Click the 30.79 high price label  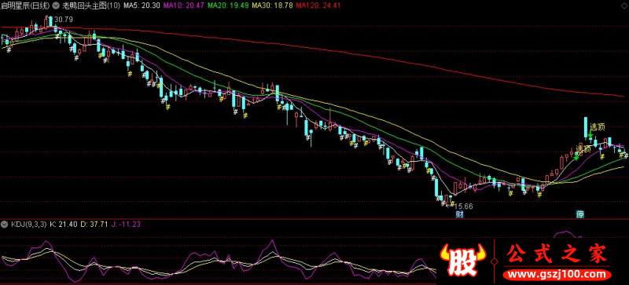click(63, 20)
